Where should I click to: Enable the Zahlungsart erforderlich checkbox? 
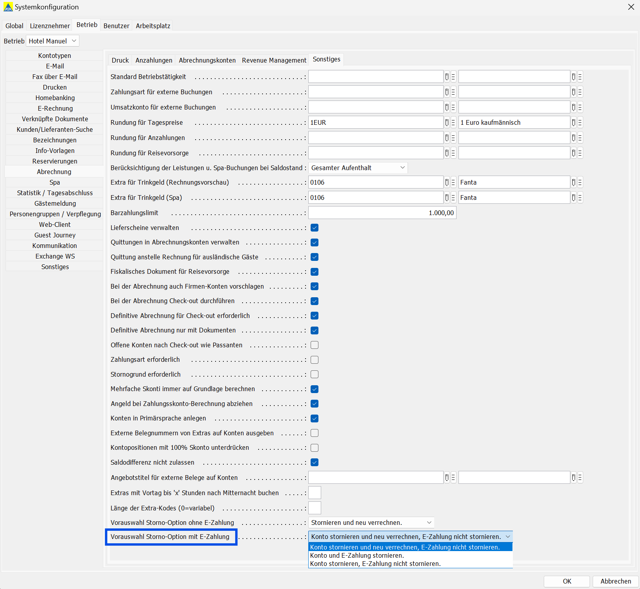[x=315, y=360]
